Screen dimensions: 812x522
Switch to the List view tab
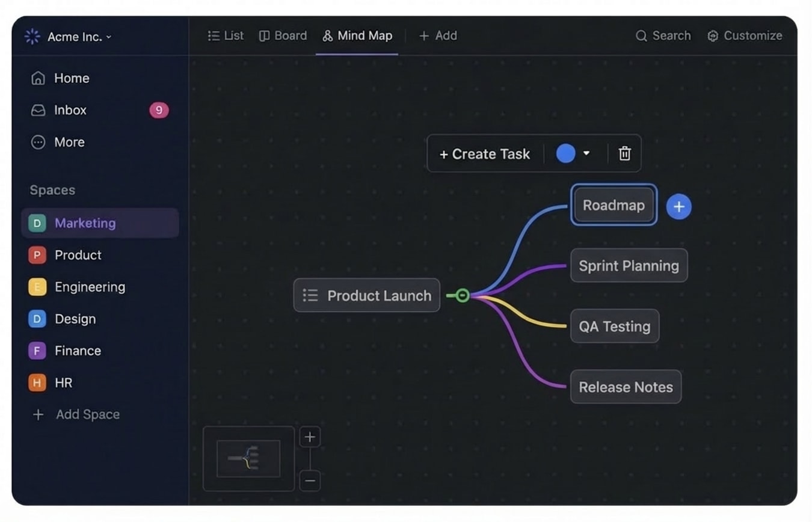tap(226, 36)
